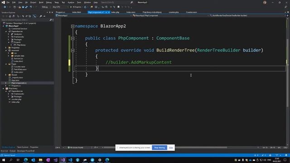Open the Developer PowerShell tab

26,151
